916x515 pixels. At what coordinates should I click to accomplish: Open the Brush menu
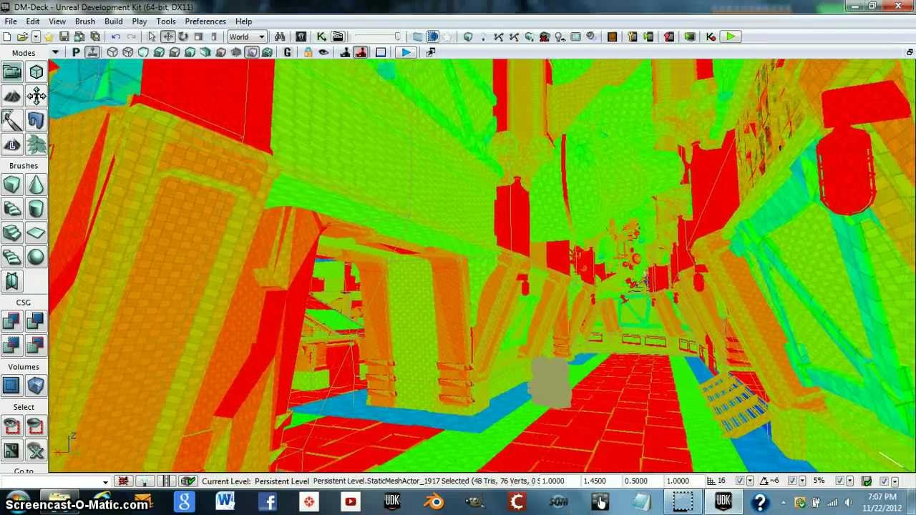coord(85,21)
